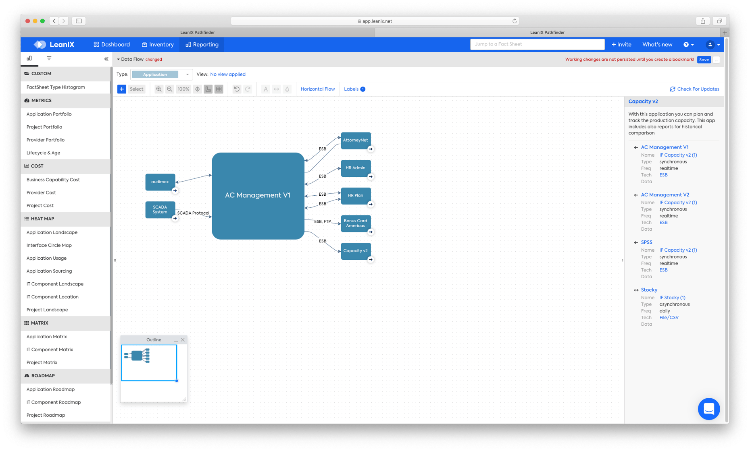Toggle Labels display on the diagram
Screen dimensions: 750x451
(x=351, y=89)
